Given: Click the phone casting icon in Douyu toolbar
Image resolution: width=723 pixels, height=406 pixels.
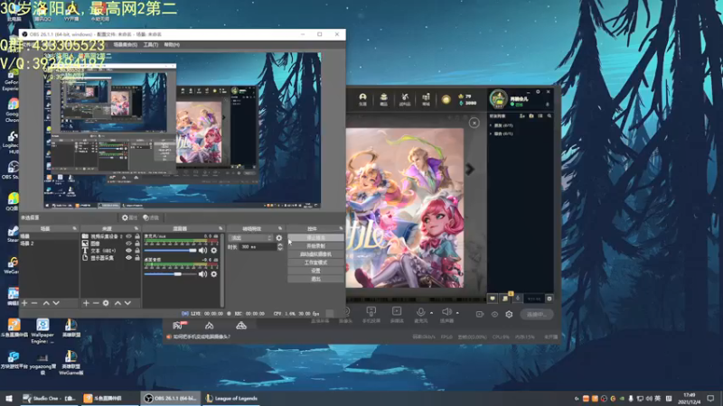Looking at the screenshot, I should [x=371, y=311].
